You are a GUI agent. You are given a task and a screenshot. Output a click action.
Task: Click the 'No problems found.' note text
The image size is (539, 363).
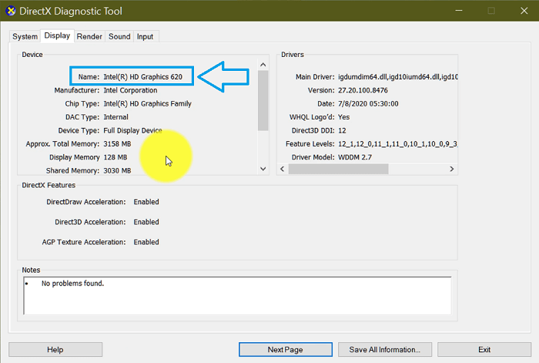tap(72, 284)
